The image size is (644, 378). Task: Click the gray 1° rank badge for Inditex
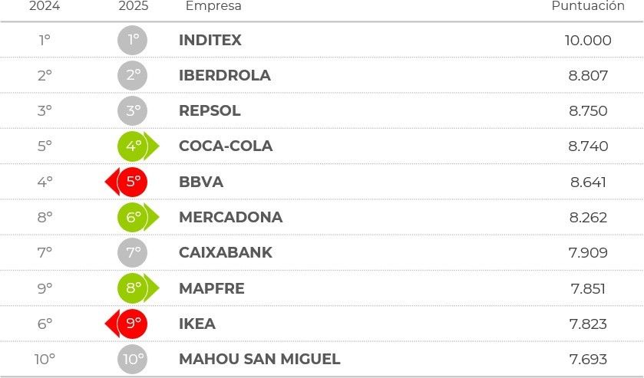(x=132, y=40)
